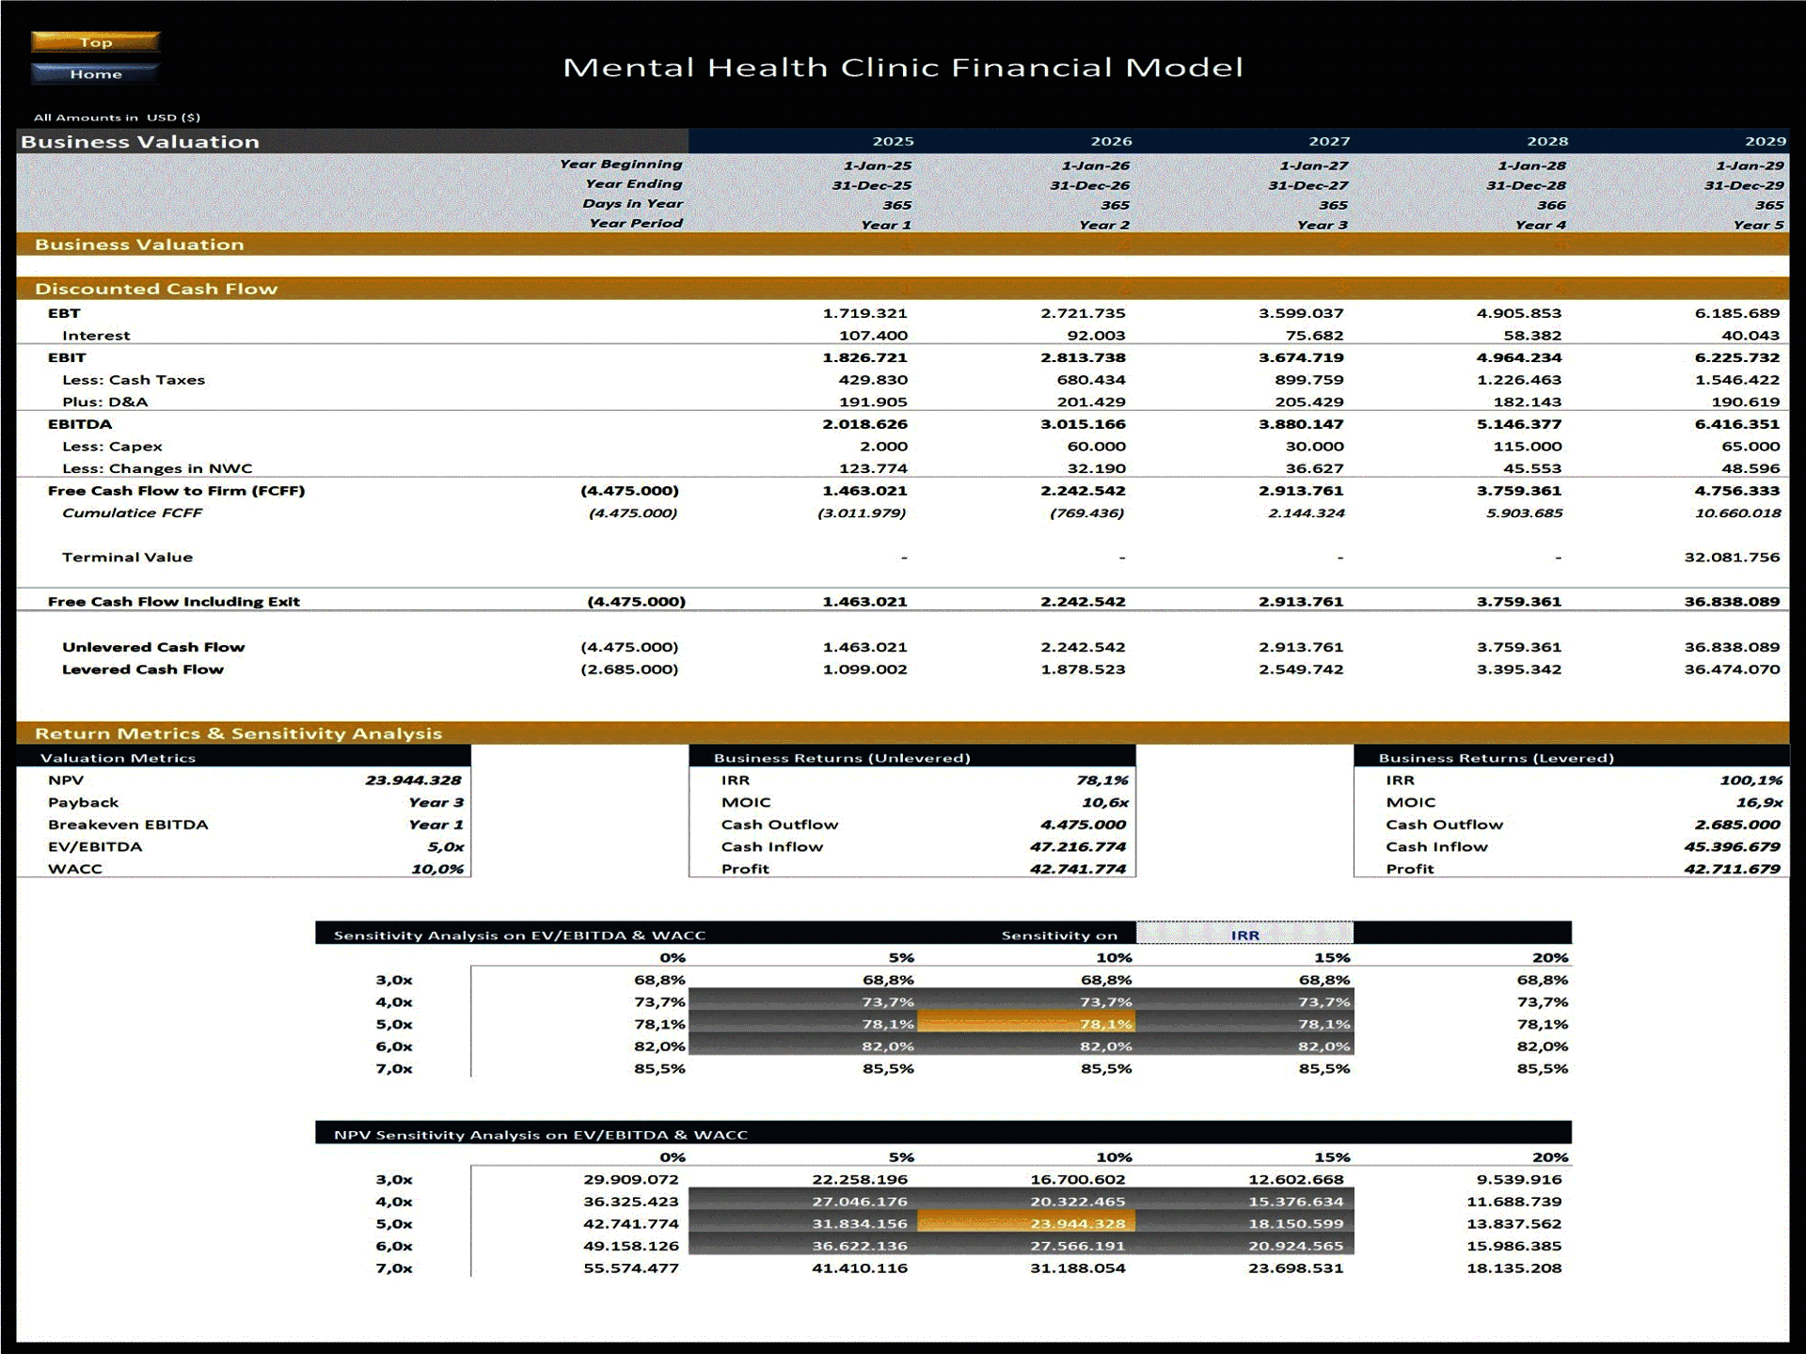The image size is (1806, 1354).
Task: Select the 2026 Capex value 60.000
Action: (x=1096, y=447)
